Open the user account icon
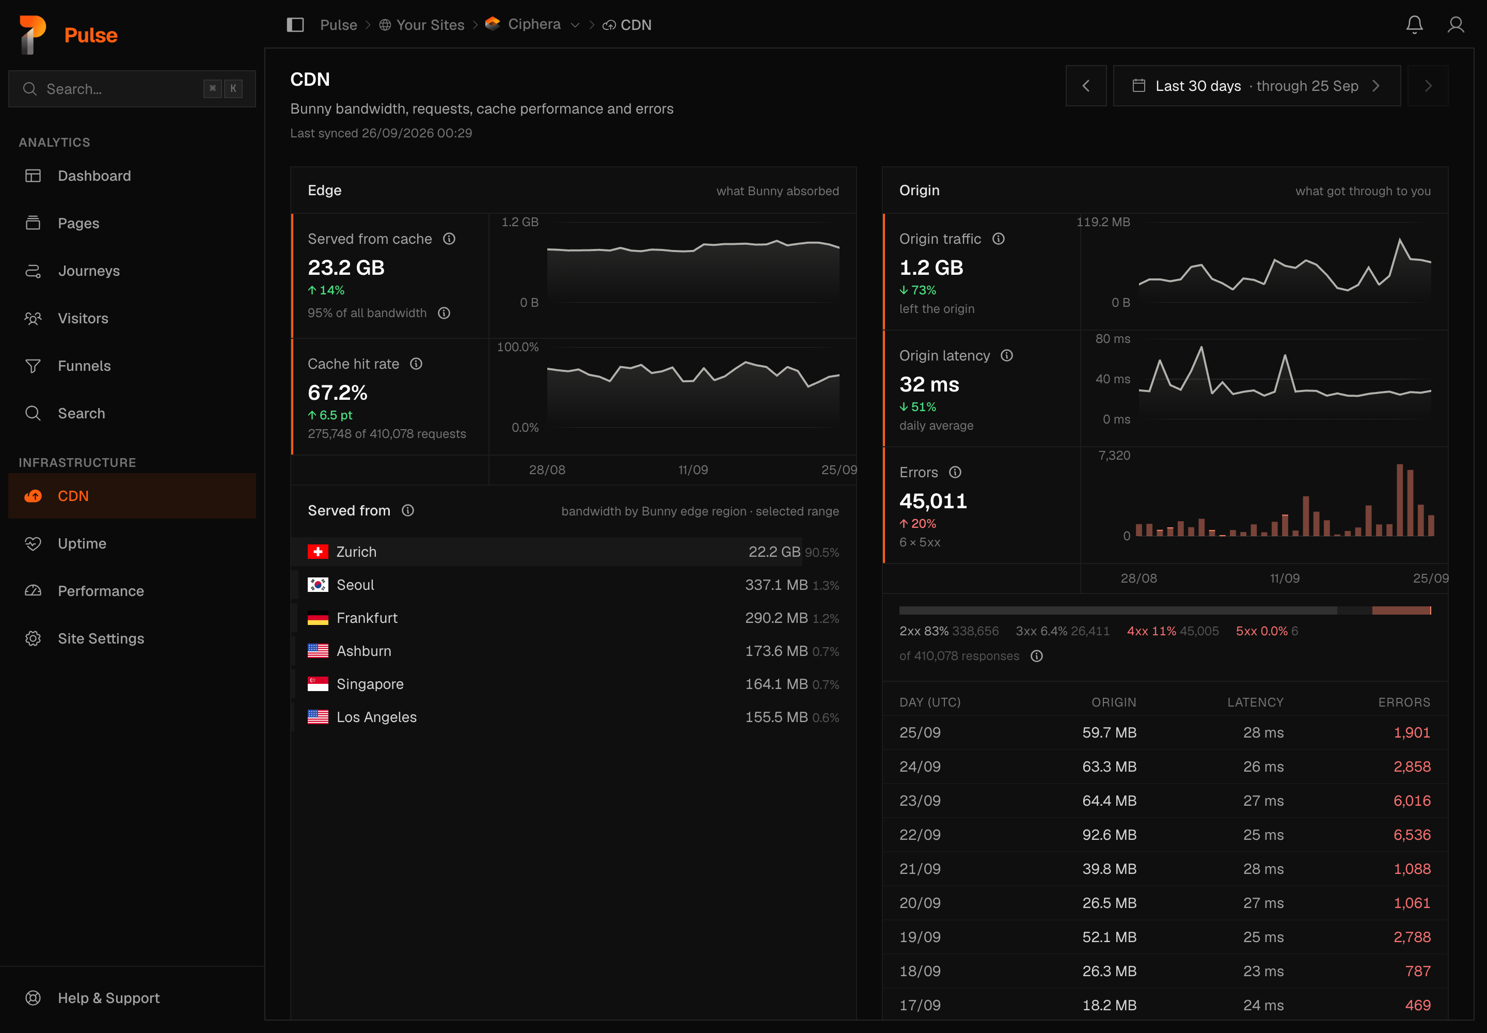 1456,25
